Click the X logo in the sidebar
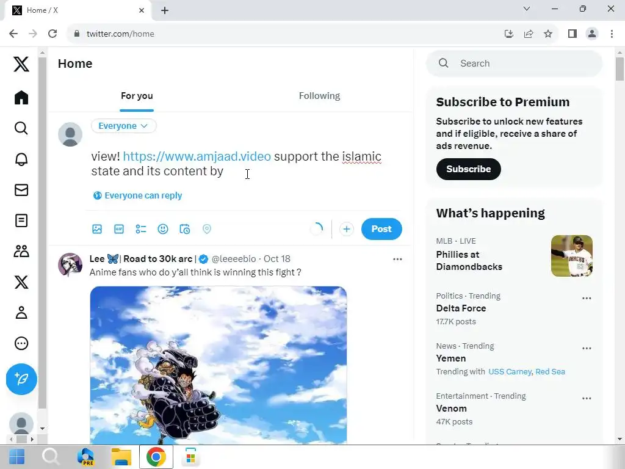625x469 pixels. pyautogui.click(x=21, y=64)
